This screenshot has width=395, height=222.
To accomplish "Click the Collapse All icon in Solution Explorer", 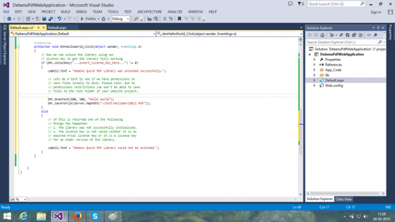I will pos(354,35).
